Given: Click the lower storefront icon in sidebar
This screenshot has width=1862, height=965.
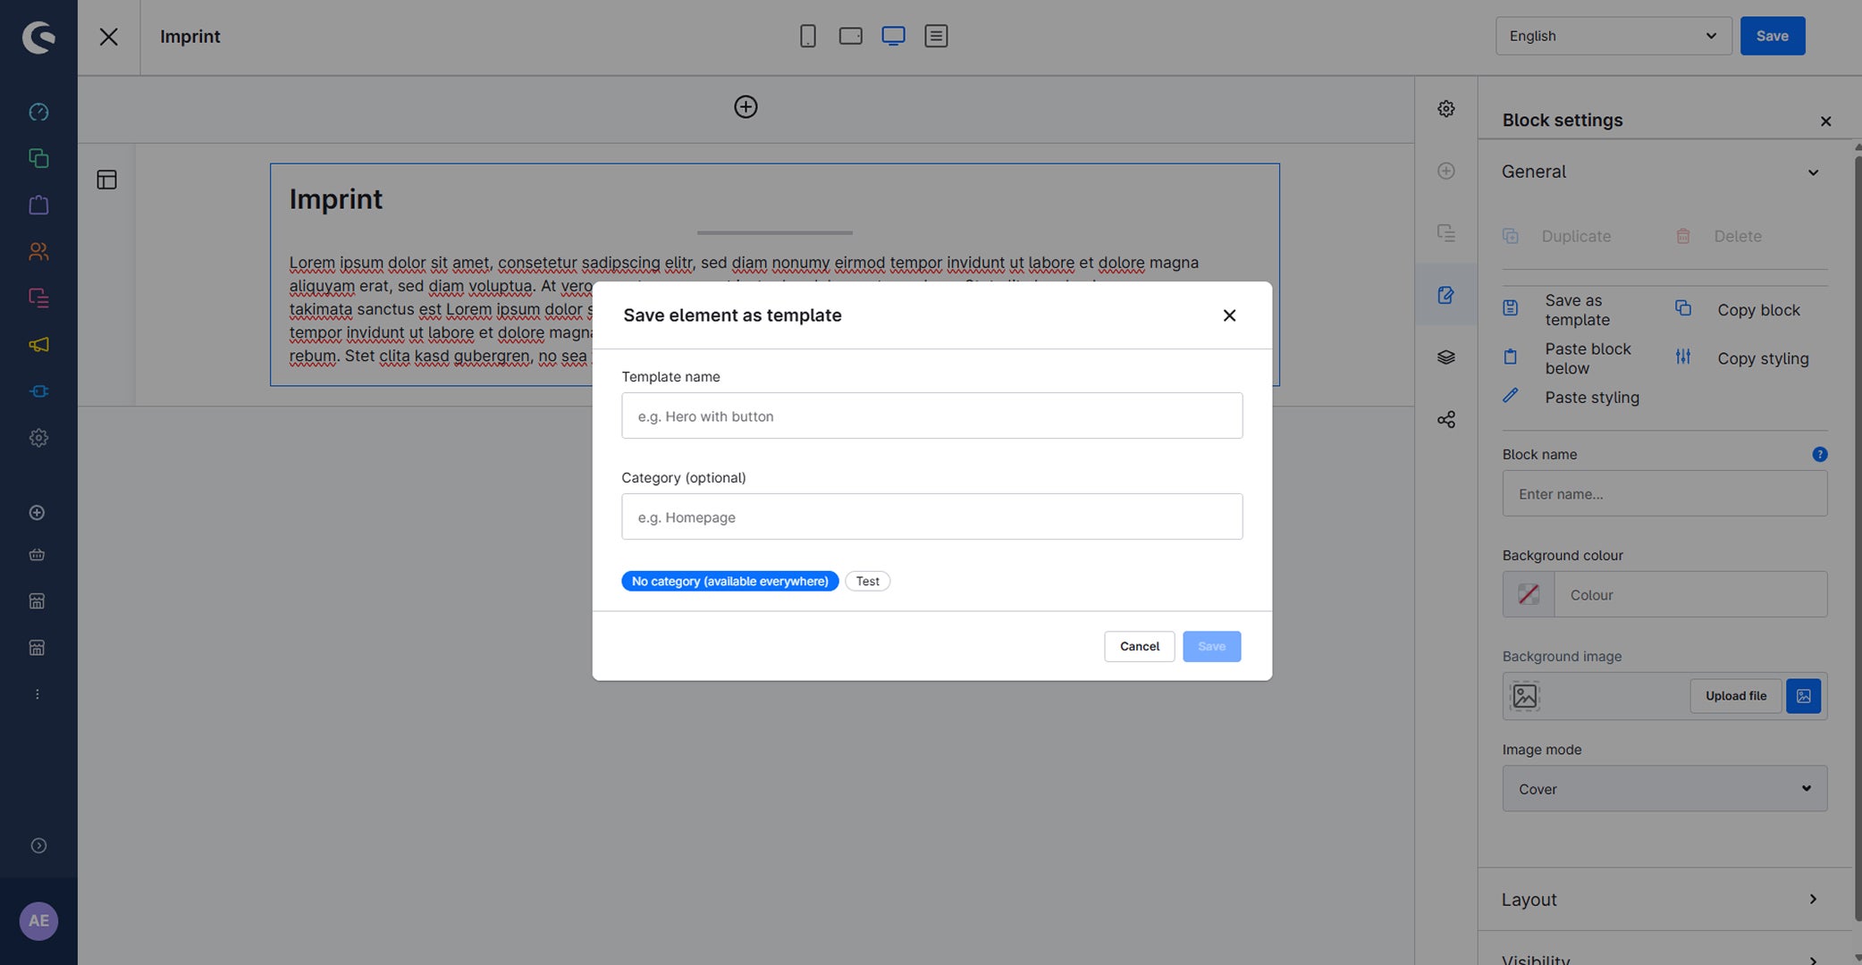Looking at the screenshot, I should (x=37, y=648).
